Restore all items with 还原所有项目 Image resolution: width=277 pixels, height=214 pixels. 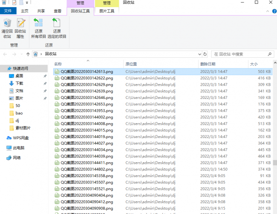pos(38,28)
